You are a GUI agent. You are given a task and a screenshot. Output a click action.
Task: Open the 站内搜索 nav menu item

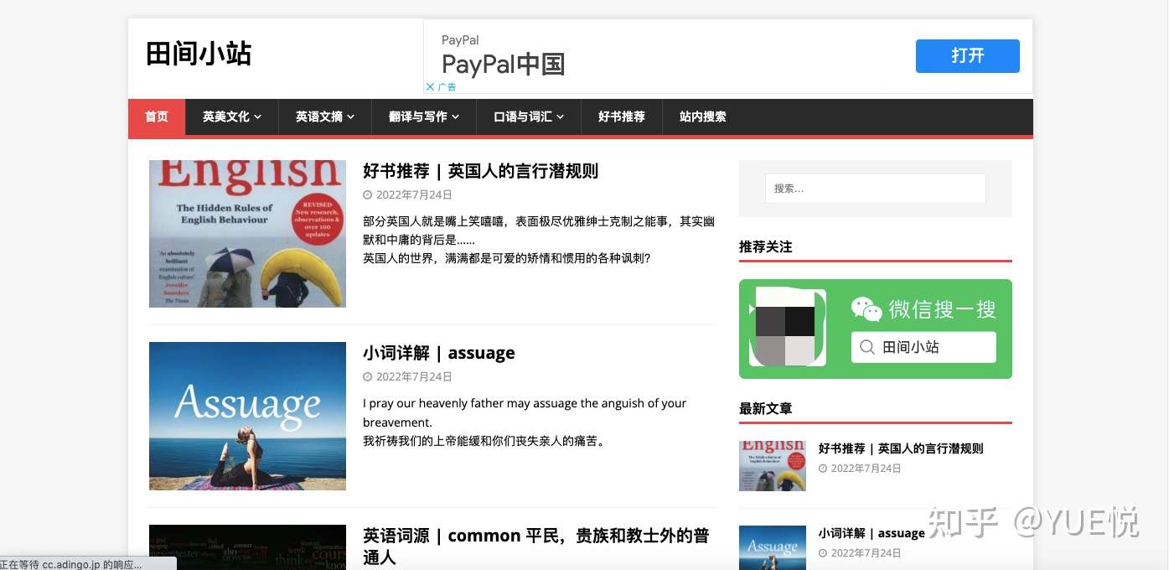tap(703, 117)
